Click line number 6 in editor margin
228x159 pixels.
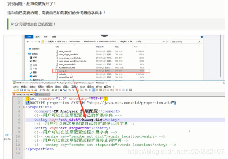pyautogui.click(x=19, y=120)
